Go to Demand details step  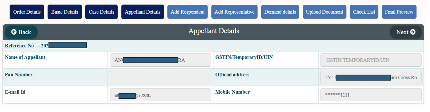(x=280, y=12)
